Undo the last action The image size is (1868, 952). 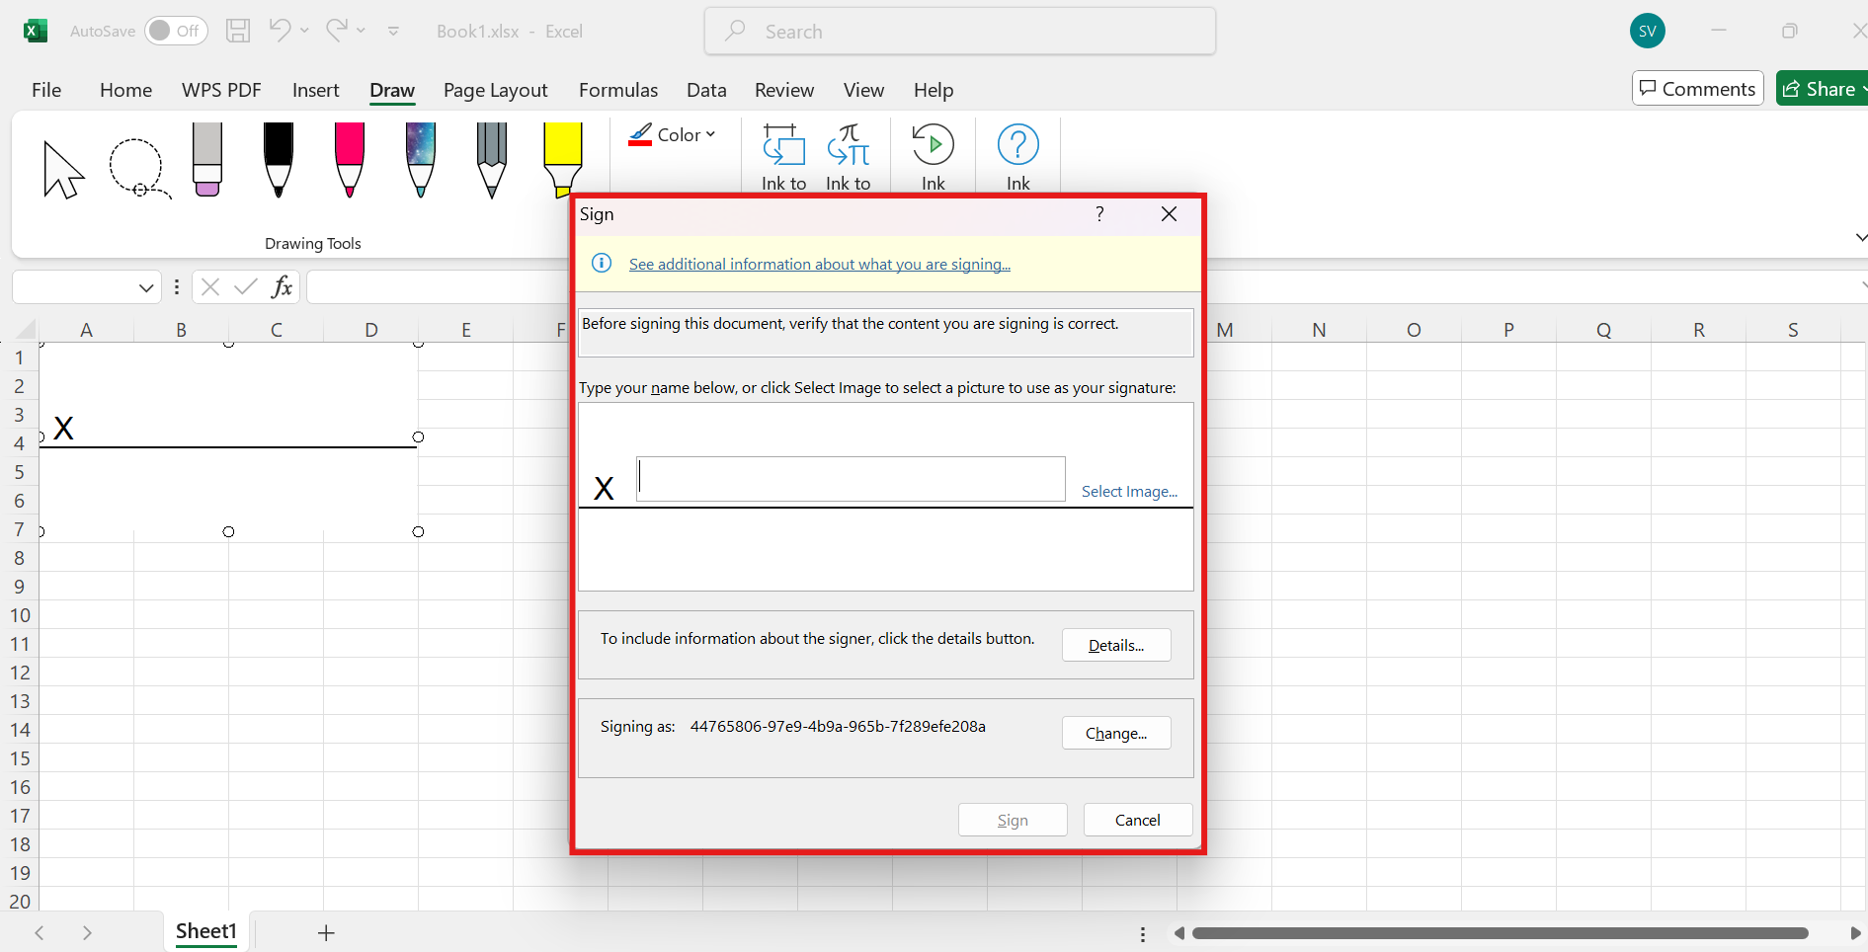[x=281, y=31]
